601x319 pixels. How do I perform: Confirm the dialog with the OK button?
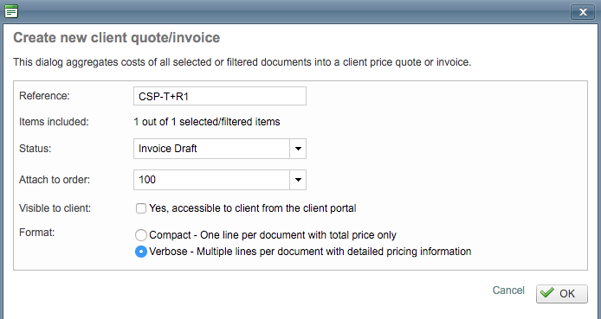[x=561, y=293]
